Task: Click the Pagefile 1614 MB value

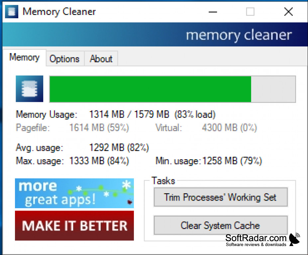Action: click(99, 128)
